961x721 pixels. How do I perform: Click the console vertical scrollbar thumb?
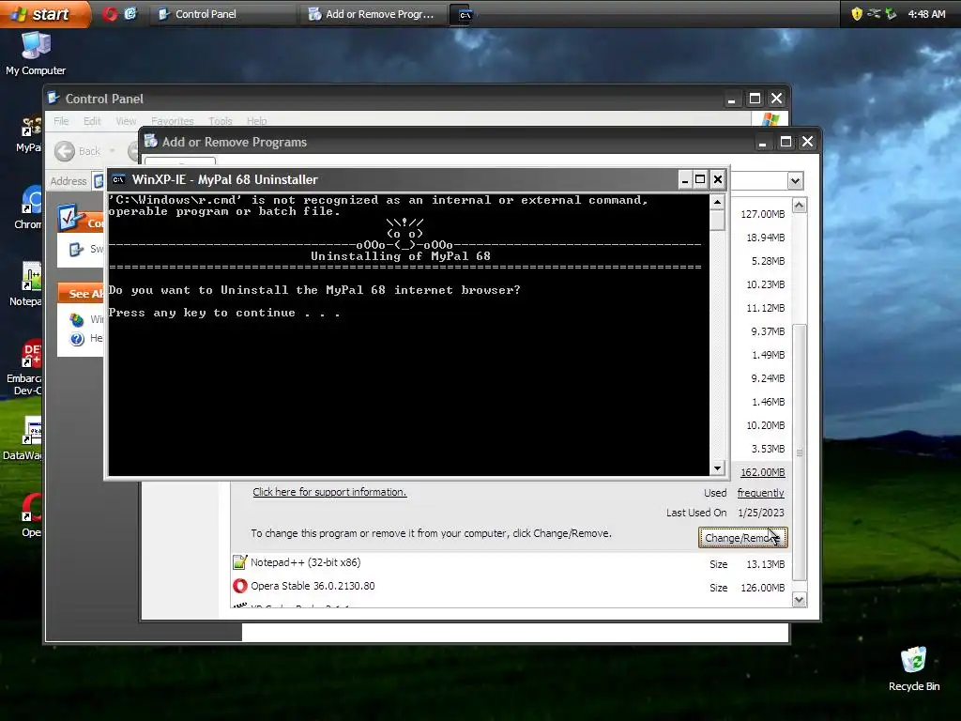click(x=717, y=221)
